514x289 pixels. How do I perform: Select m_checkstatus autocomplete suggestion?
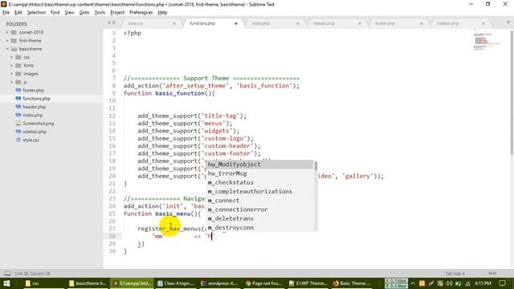(259, 182)
